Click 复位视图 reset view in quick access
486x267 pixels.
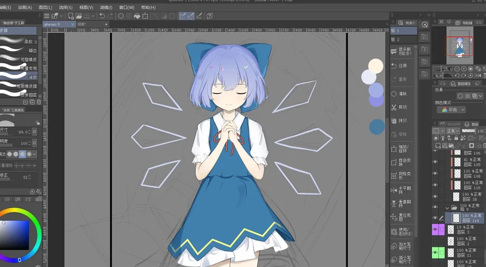coord(402,217)
